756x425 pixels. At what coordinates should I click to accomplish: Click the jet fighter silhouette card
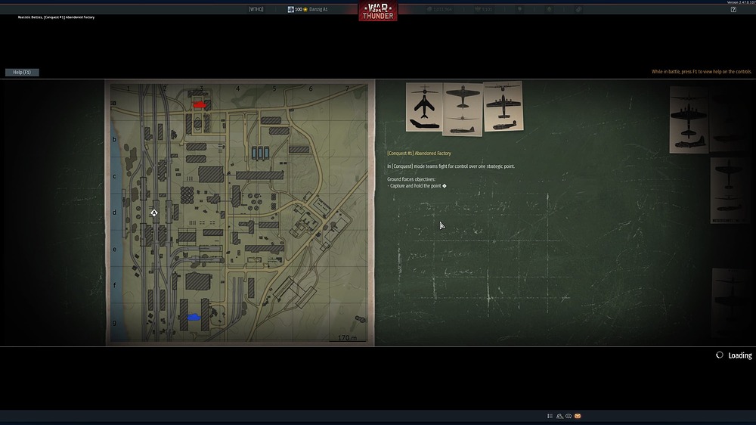(x=424, y=107)
